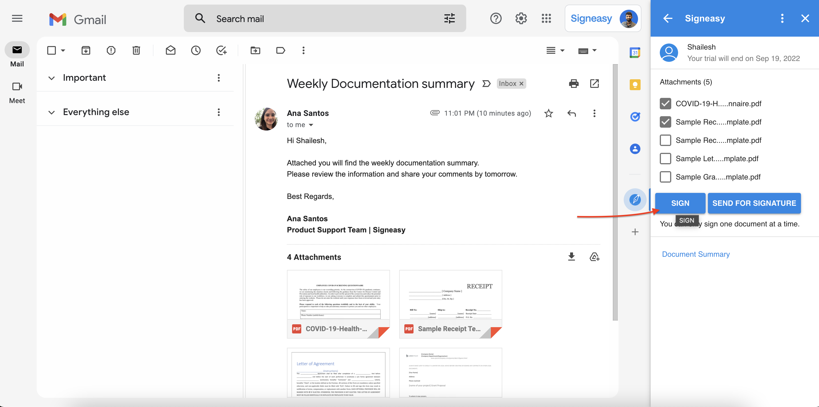This screenshot has height=407, width=819.
Task: Show search options filter icon
Action: 449,18
